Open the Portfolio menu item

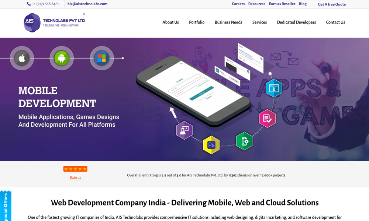tap(197, 22)
